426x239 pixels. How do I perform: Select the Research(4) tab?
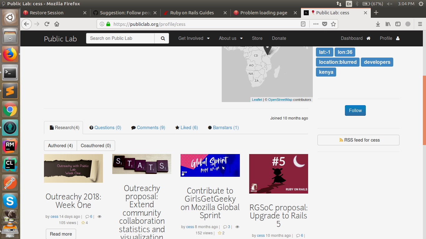[x=64, y=128]
